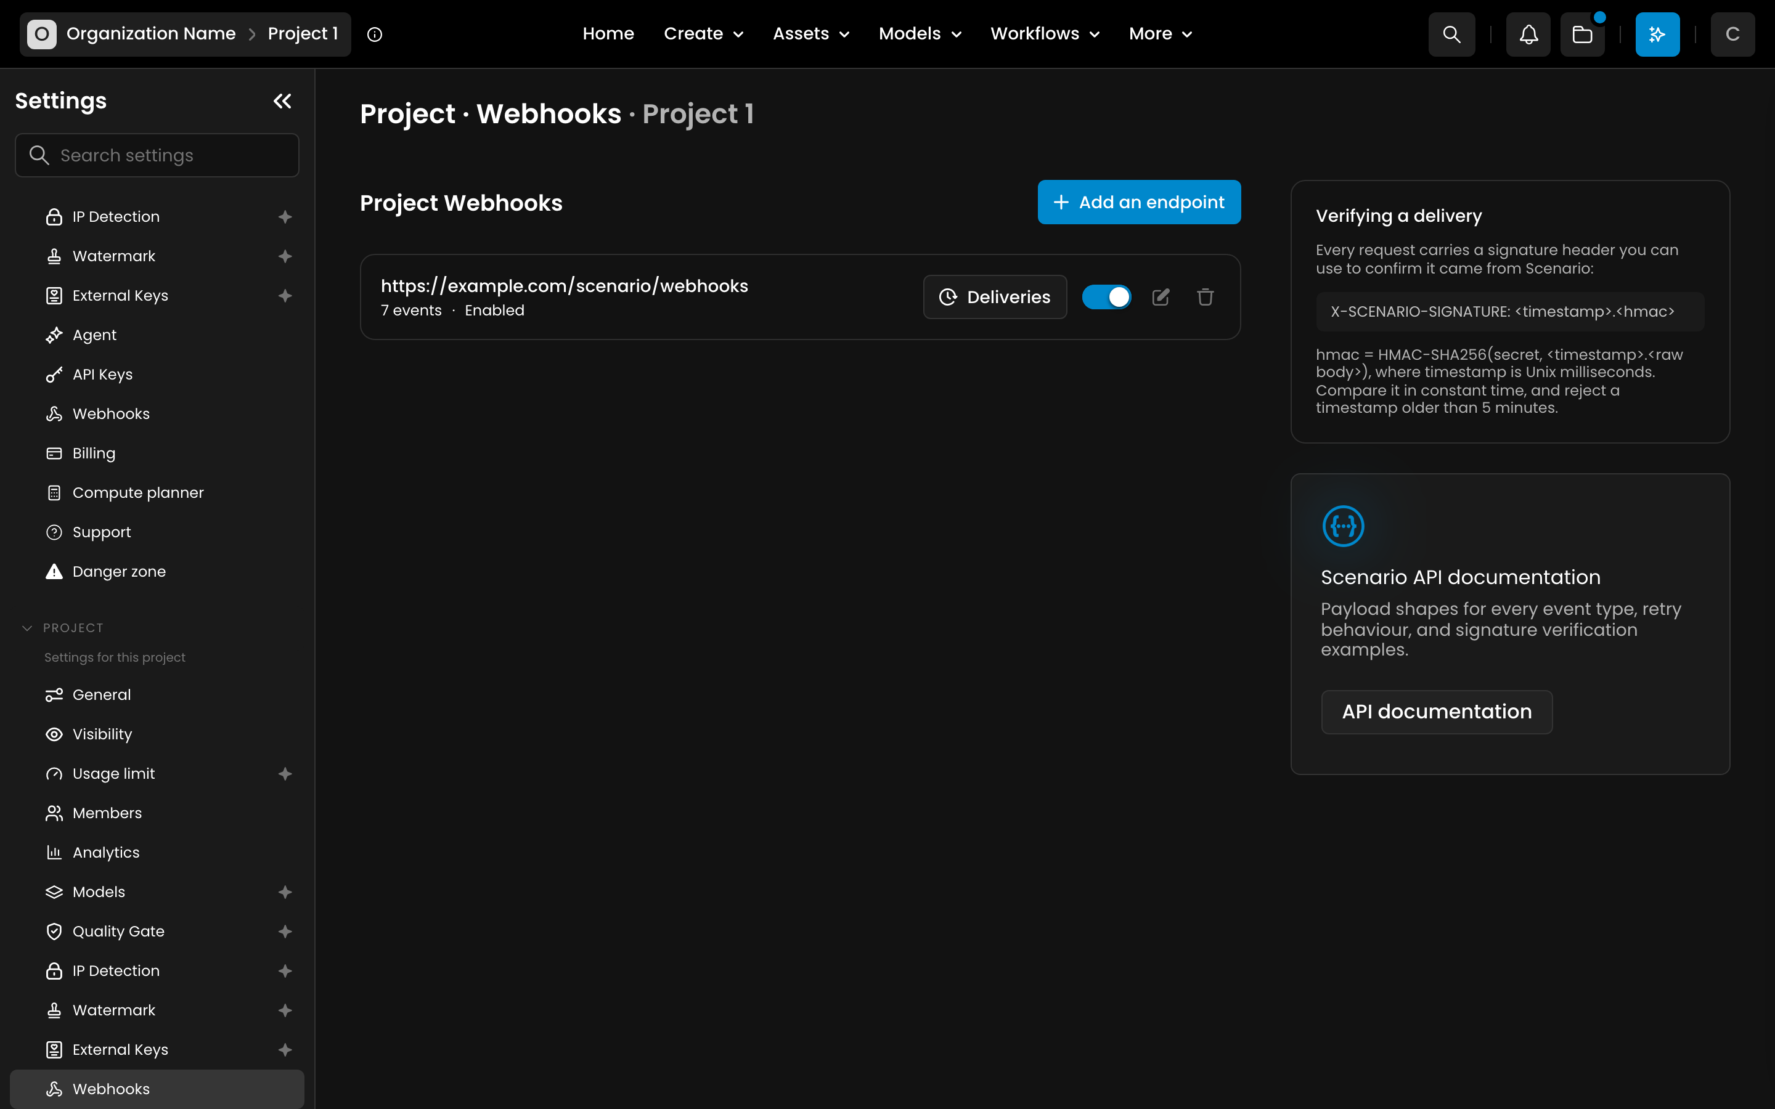Screen dimensions: 1775x1109
Task: Open the API documentation button
Action: pyautogui.click(x=1436, y=712)
